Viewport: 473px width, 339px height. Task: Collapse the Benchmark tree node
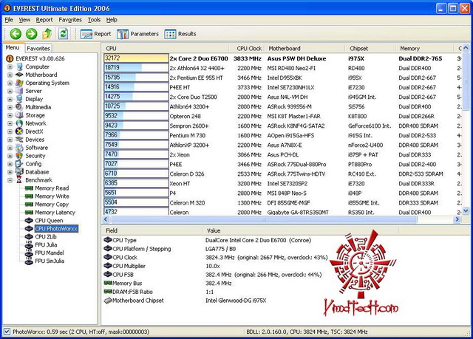tap(10, 180)
